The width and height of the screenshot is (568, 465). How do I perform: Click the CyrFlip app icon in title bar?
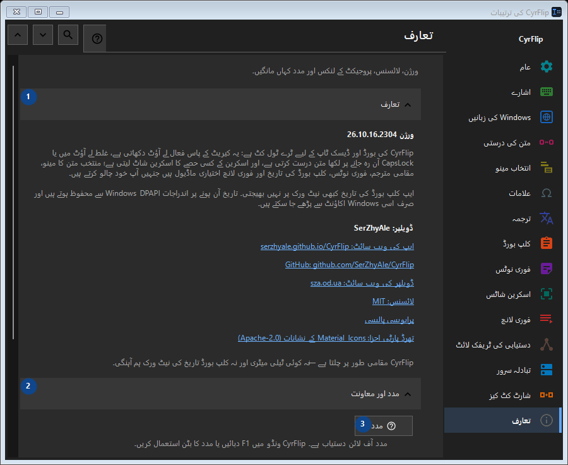[x=557, y=12]
